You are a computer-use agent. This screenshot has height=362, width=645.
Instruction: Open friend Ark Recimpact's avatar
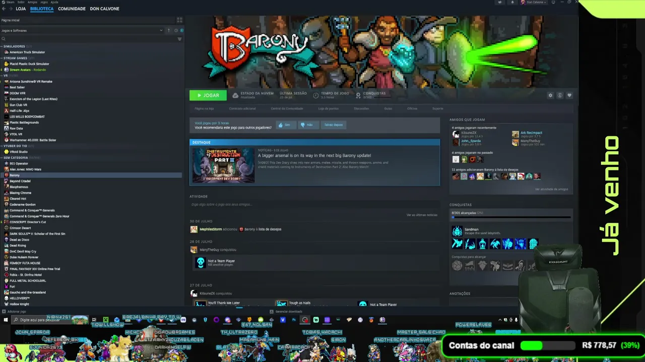515,134
